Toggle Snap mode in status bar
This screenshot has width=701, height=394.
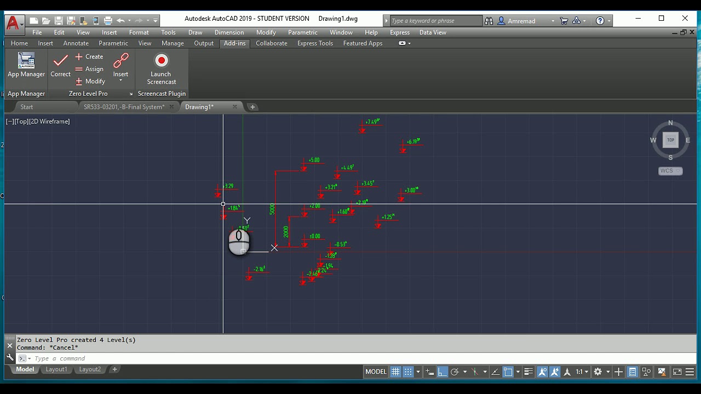click(408, 372)
